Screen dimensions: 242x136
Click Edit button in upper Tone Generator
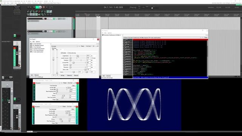click(x=73, y=86)
